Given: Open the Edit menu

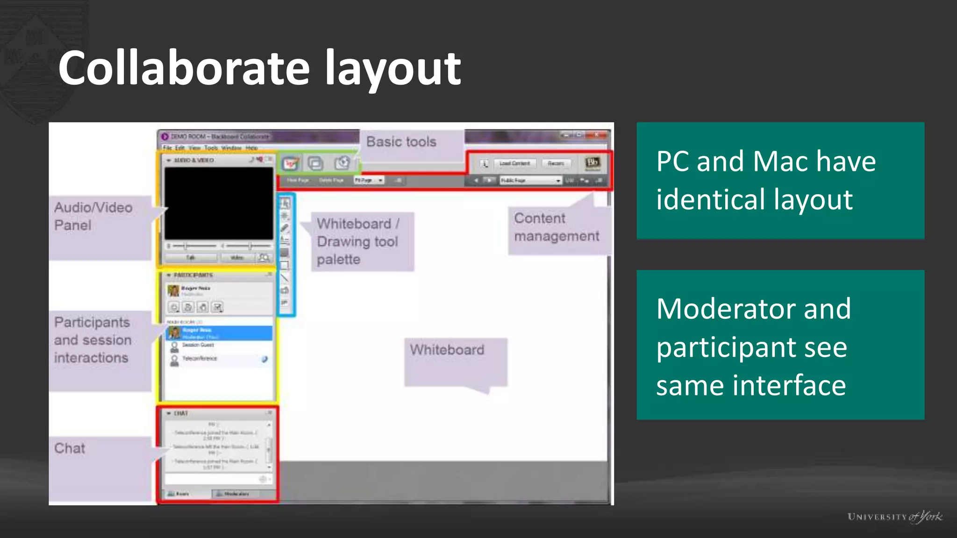Looking at the screenshot, I should coord(180,148).
